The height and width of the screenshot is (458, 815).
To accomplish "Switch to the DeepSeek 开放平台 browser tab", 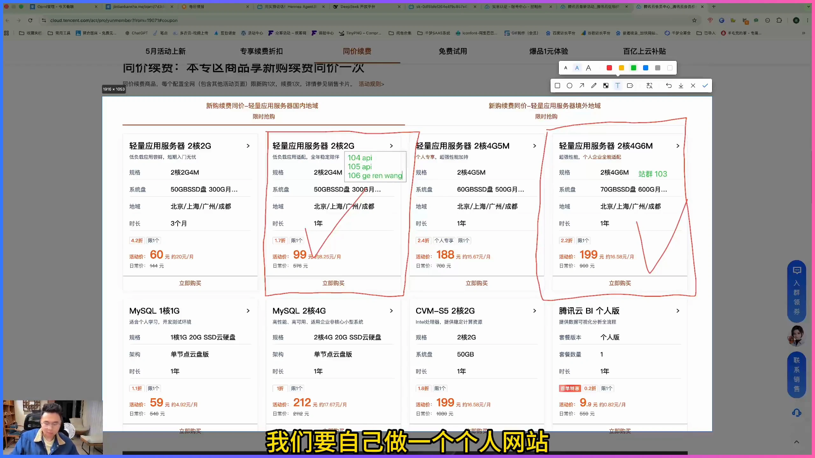I will pyautogui.click(x=366, y=6).
